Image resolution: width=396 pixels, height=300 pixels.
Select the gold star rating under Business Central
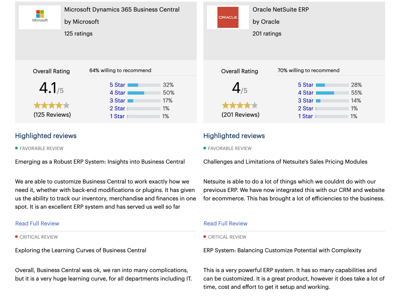pos(51,105)
